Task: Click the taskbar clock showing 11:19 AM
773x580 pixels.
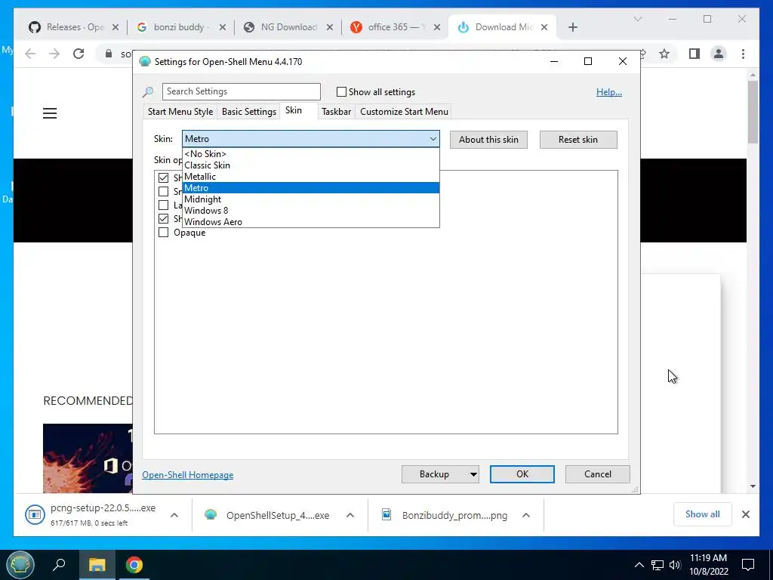Action: [x=708, y=565]
